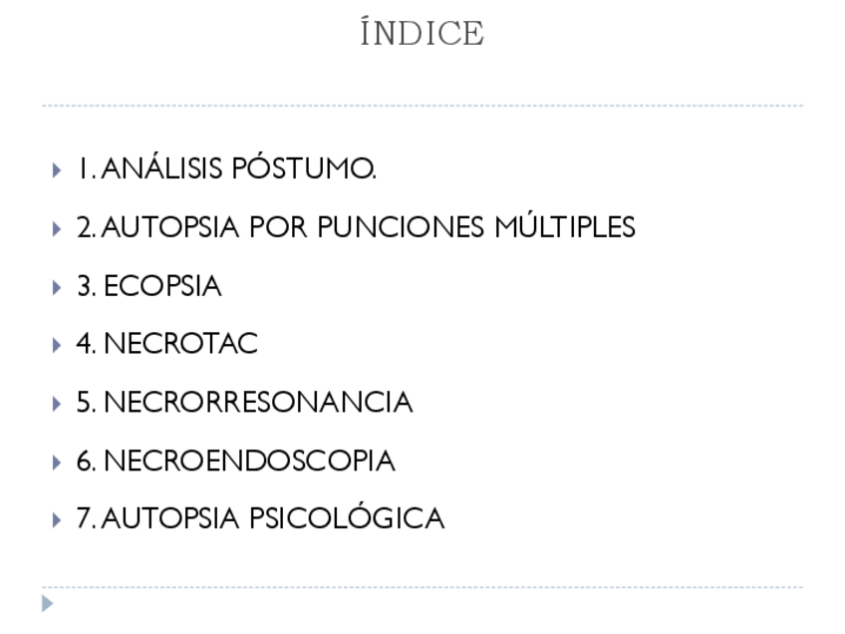Click the ÍNDICE slide title
The image size is (845, 634).
[x=422, y=33]
